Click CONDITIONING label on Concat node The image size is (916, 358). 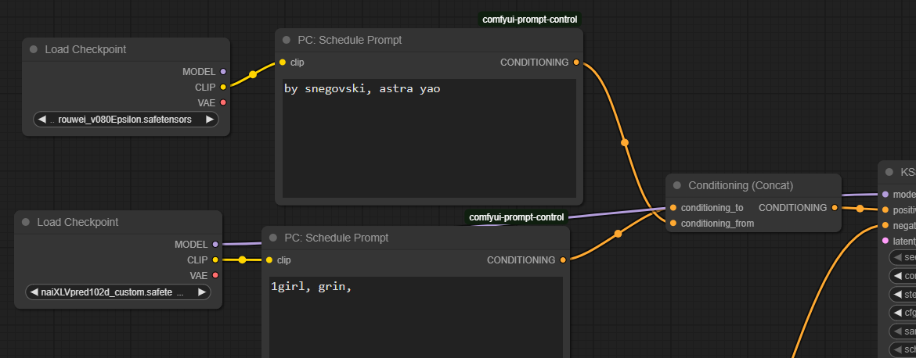793,208
